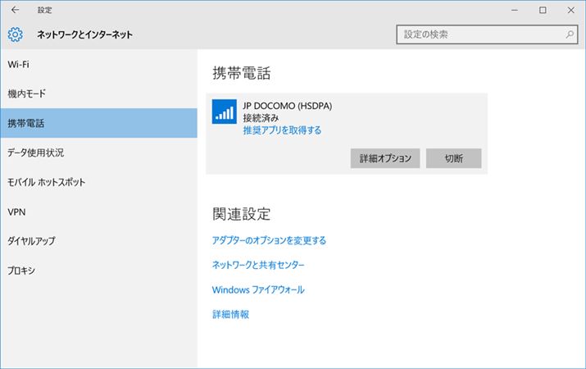Click the Windows ファイアウォール link
The height and width of the screenshot is (369, 586).
pos(258,289)
